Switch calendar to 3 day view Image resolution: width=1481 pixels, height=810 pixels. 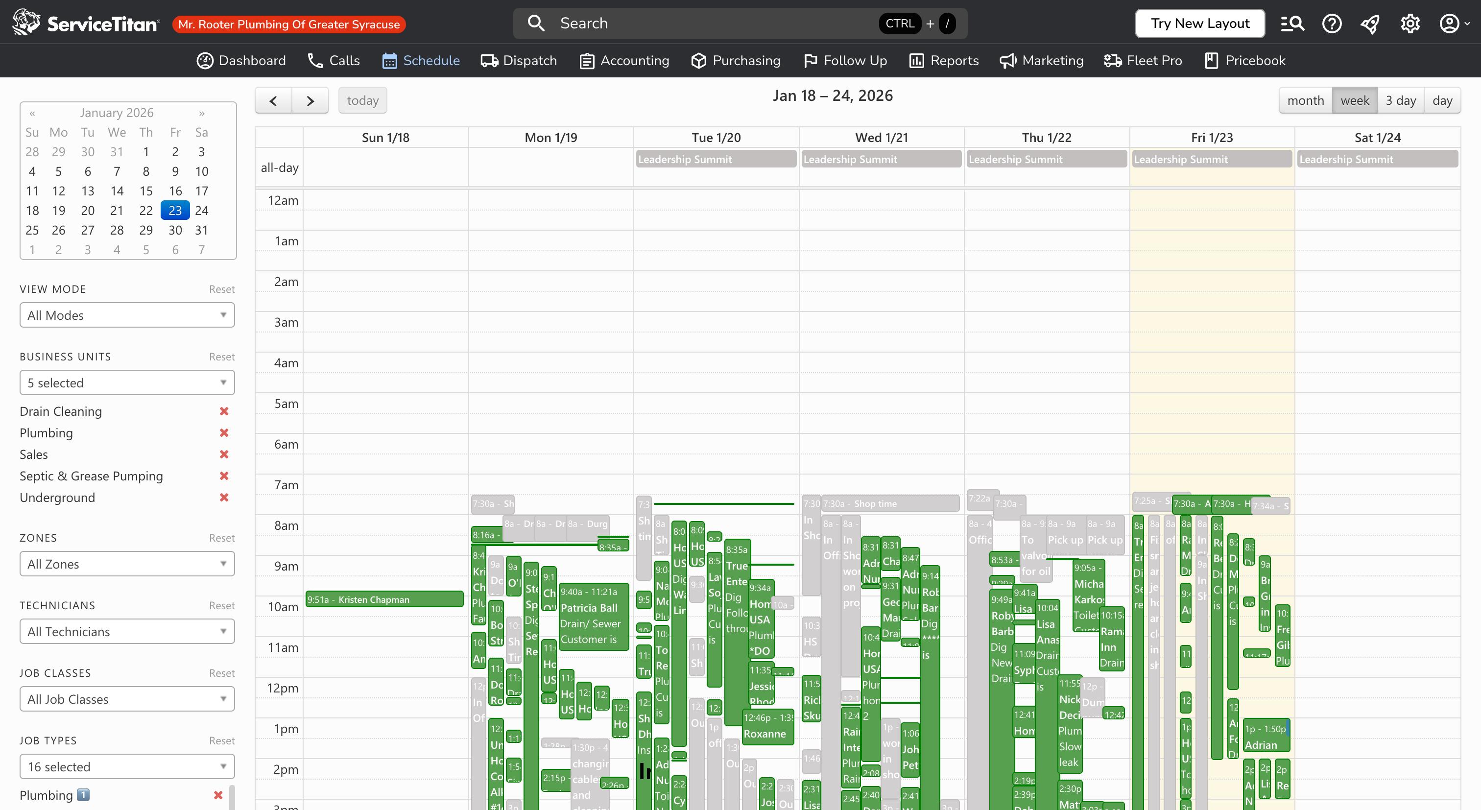point(1402,99)
